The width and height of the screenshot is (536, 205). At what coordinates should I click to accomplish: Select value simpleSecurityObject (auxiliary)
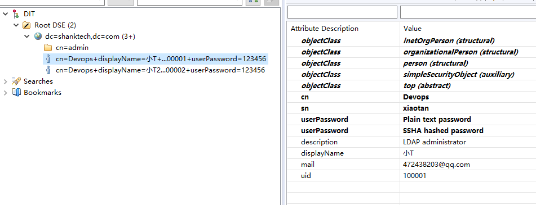(x=459, y=75)
